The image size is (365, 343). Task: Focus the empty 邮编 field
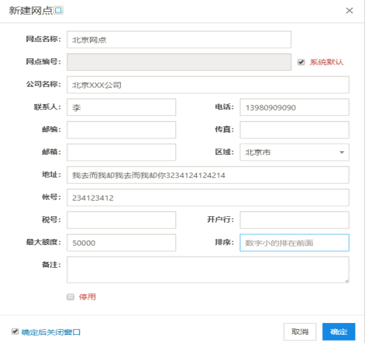coord(122,130)
